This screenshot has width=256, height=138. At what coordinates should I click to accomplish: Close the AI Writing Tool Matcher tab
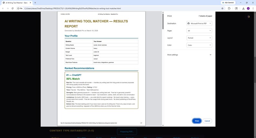tap(30, 3)
